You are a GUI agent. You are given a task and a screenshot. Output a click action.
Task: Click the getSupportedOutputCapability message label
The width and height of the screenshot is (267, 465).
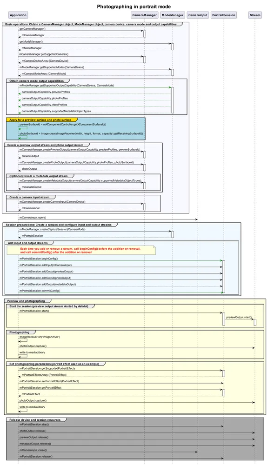[x=67, y=86]
